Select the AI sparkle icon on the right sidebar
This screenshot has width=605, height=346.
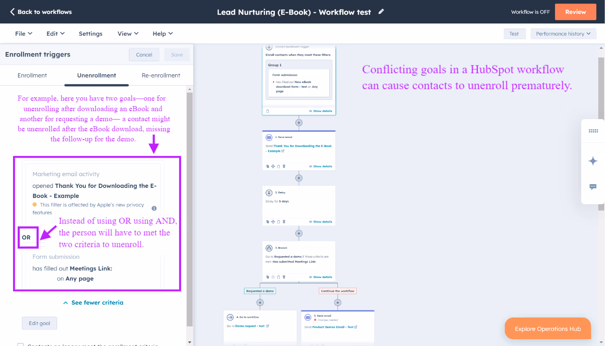[593, 161]
